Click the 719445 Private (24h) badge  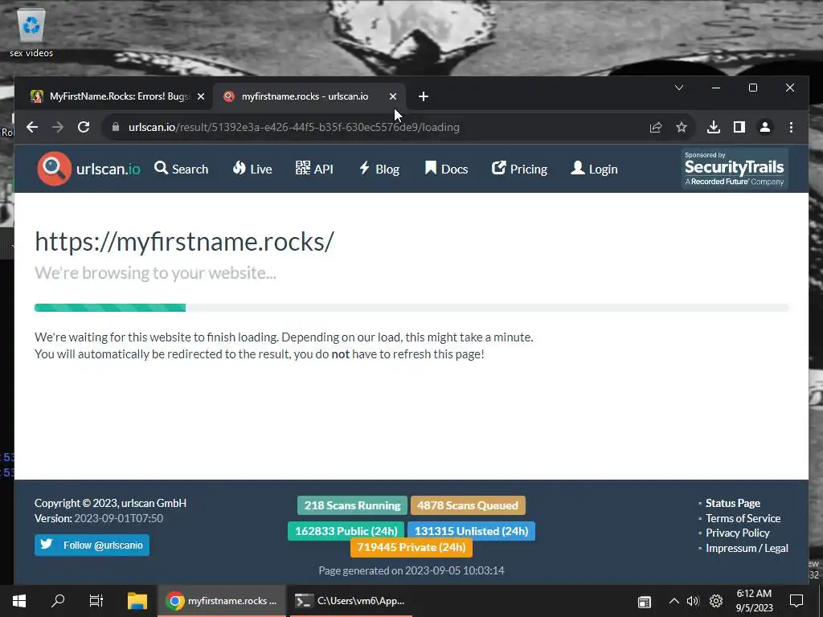point(411,547)
